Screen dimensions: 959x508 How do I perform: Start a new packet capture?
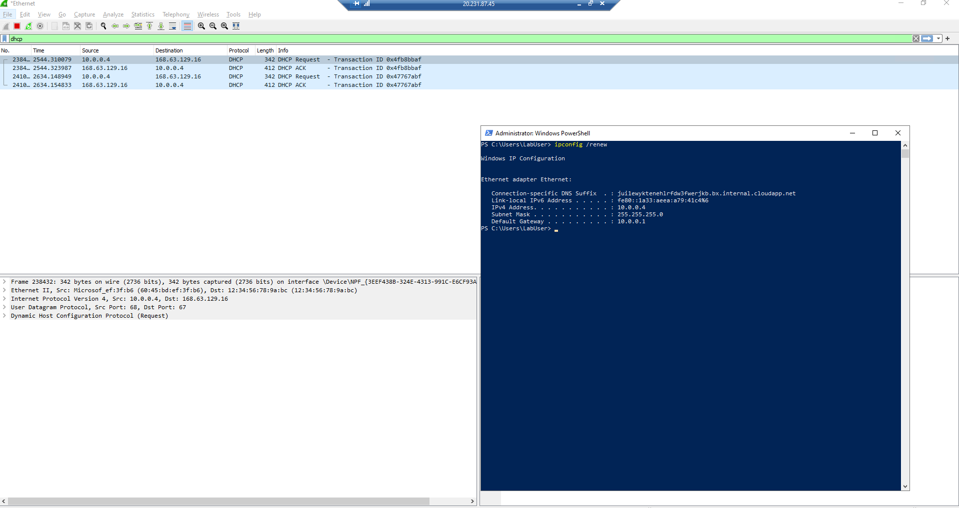pos(5,26)
